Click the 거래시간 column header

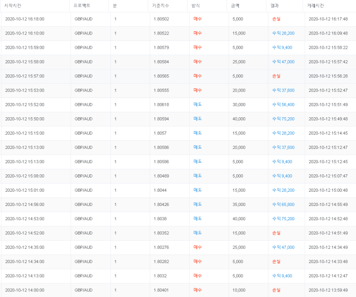point(315,6)
